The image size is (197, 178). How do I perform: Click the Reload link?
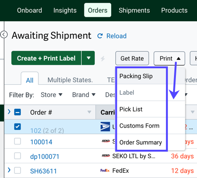point(116,36)
